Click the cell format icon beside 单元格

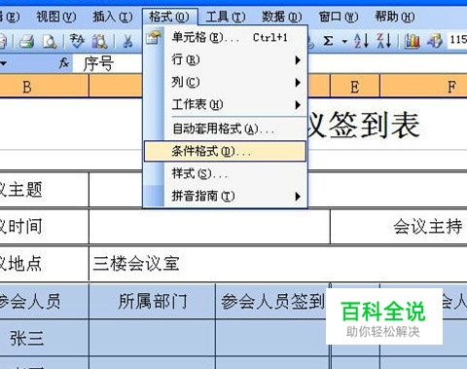[154, 37]
